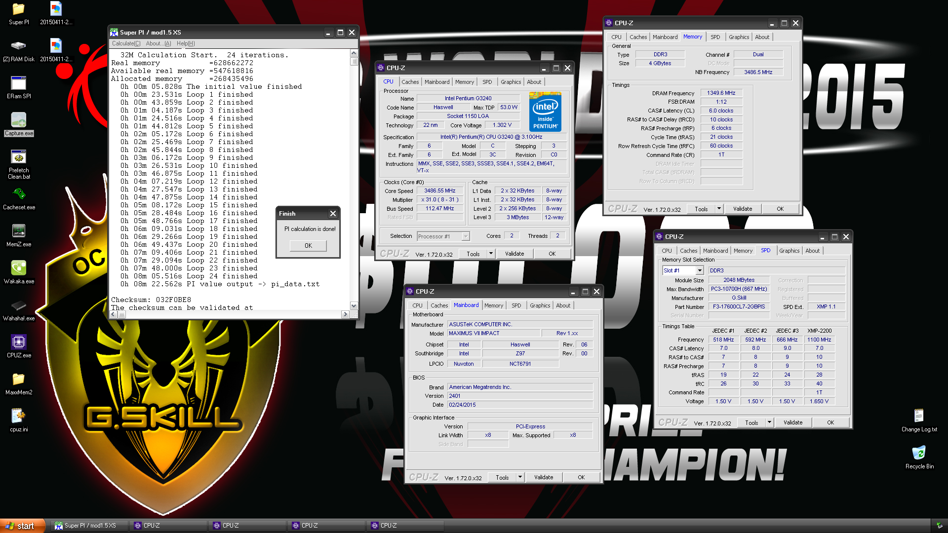The width and height of the screenshot is (948, 533).
Task: Click OK in the Finish dialog
Action: pyautogui.click(x=308, y=245)
